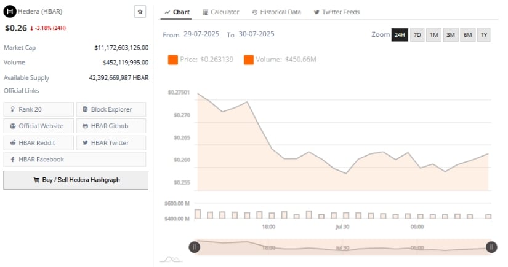Click the 18:00 x-axis label

pos(268,226)
